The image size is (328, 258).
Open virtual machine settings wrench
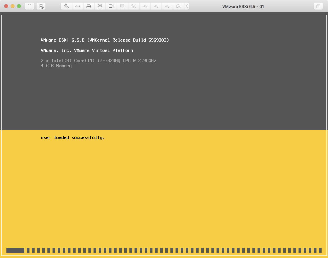click(x=66, y=6)
